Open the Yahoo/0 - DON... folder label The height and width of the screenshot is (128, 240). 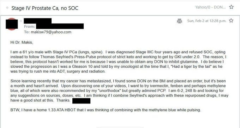pyautogui.click(x=210, y=7)
